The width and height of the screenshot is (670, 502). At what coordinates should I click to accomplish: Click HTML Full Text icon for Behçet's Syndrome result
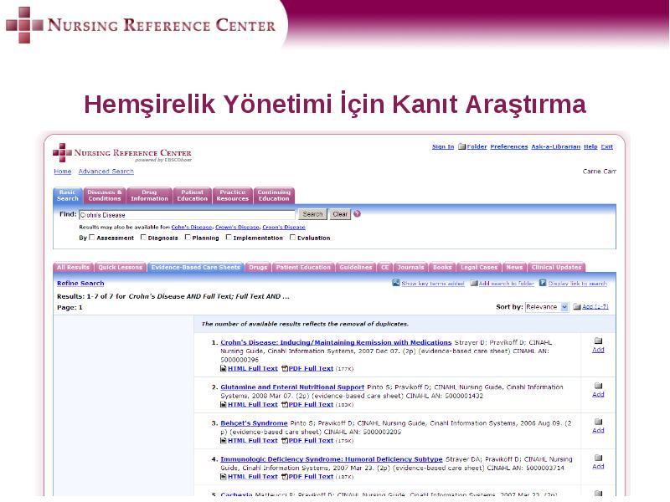point(223,441)
